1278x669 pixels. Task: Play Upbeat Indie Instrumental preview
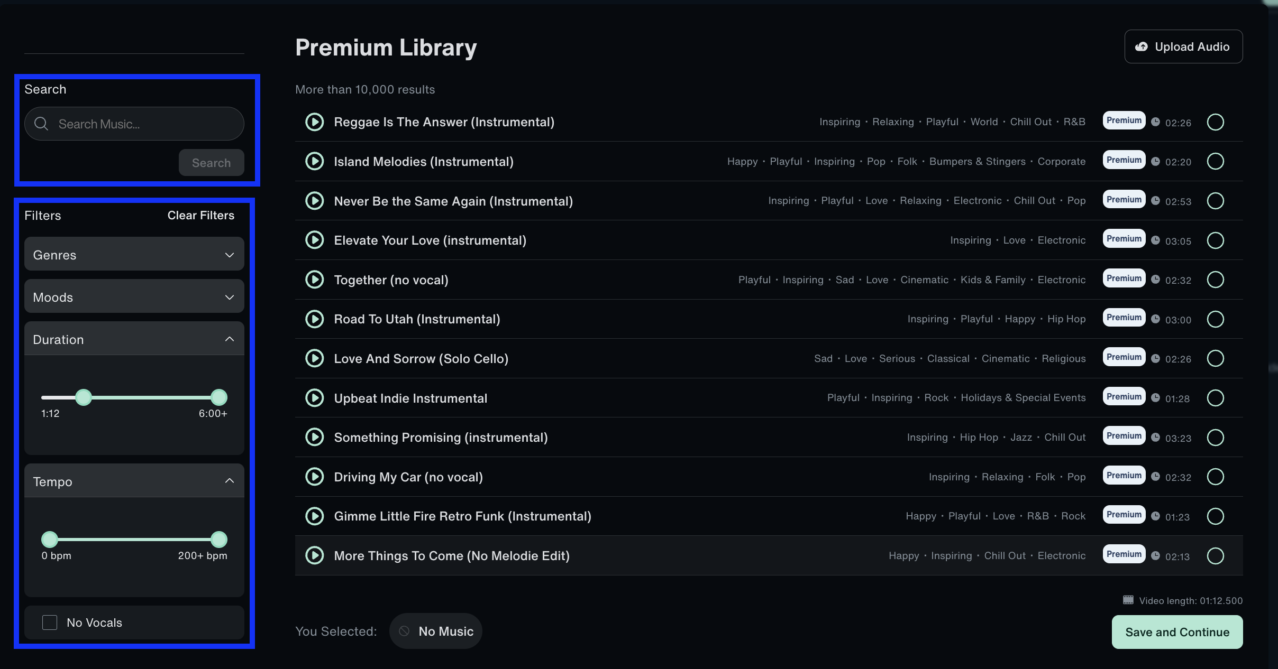(315, 398)
